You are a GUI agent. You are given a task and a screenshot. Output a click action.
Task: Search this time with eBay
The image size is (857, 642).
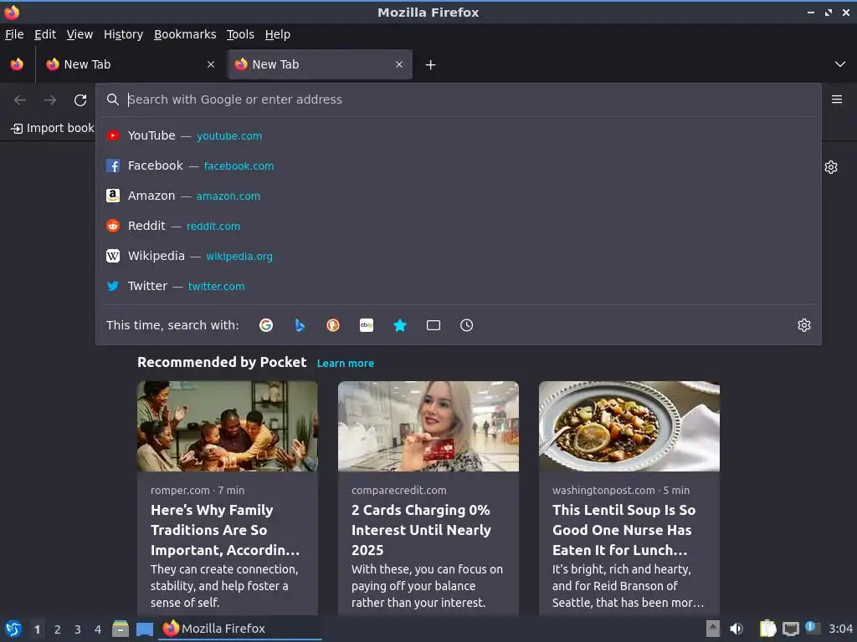tap(367, 325)
